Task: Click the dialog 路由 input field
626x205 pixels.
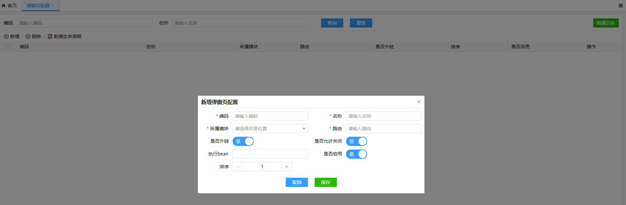Action: coord(383,129)
